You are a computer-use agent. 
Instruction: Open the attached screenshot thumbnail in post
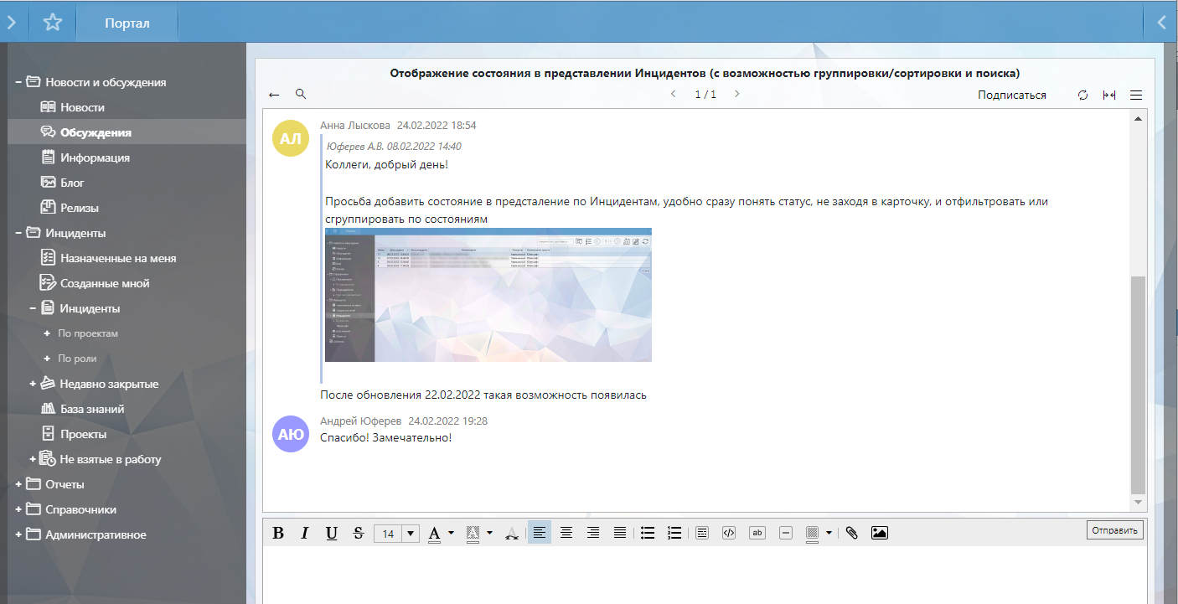tap(488, 294)
